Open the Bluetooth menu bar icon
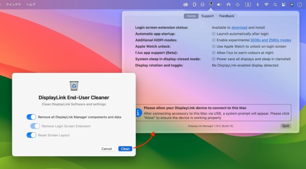 click(257, 5)
